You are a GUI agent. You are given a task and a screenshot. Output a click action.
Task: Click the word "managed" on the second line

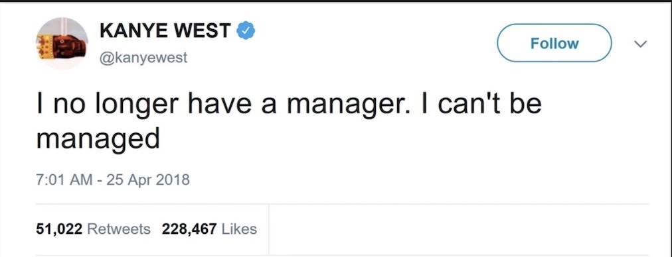click(x=98, y=139)
